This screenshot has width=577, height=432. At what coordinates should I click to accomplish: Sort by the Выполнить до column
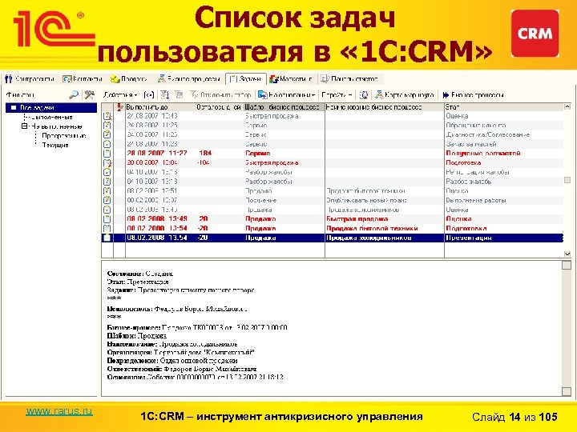160,107
